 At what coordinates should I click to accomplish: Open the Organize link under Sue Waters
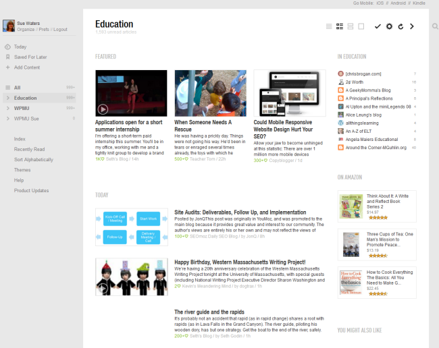pyautogui.click(x=26, y=30)
